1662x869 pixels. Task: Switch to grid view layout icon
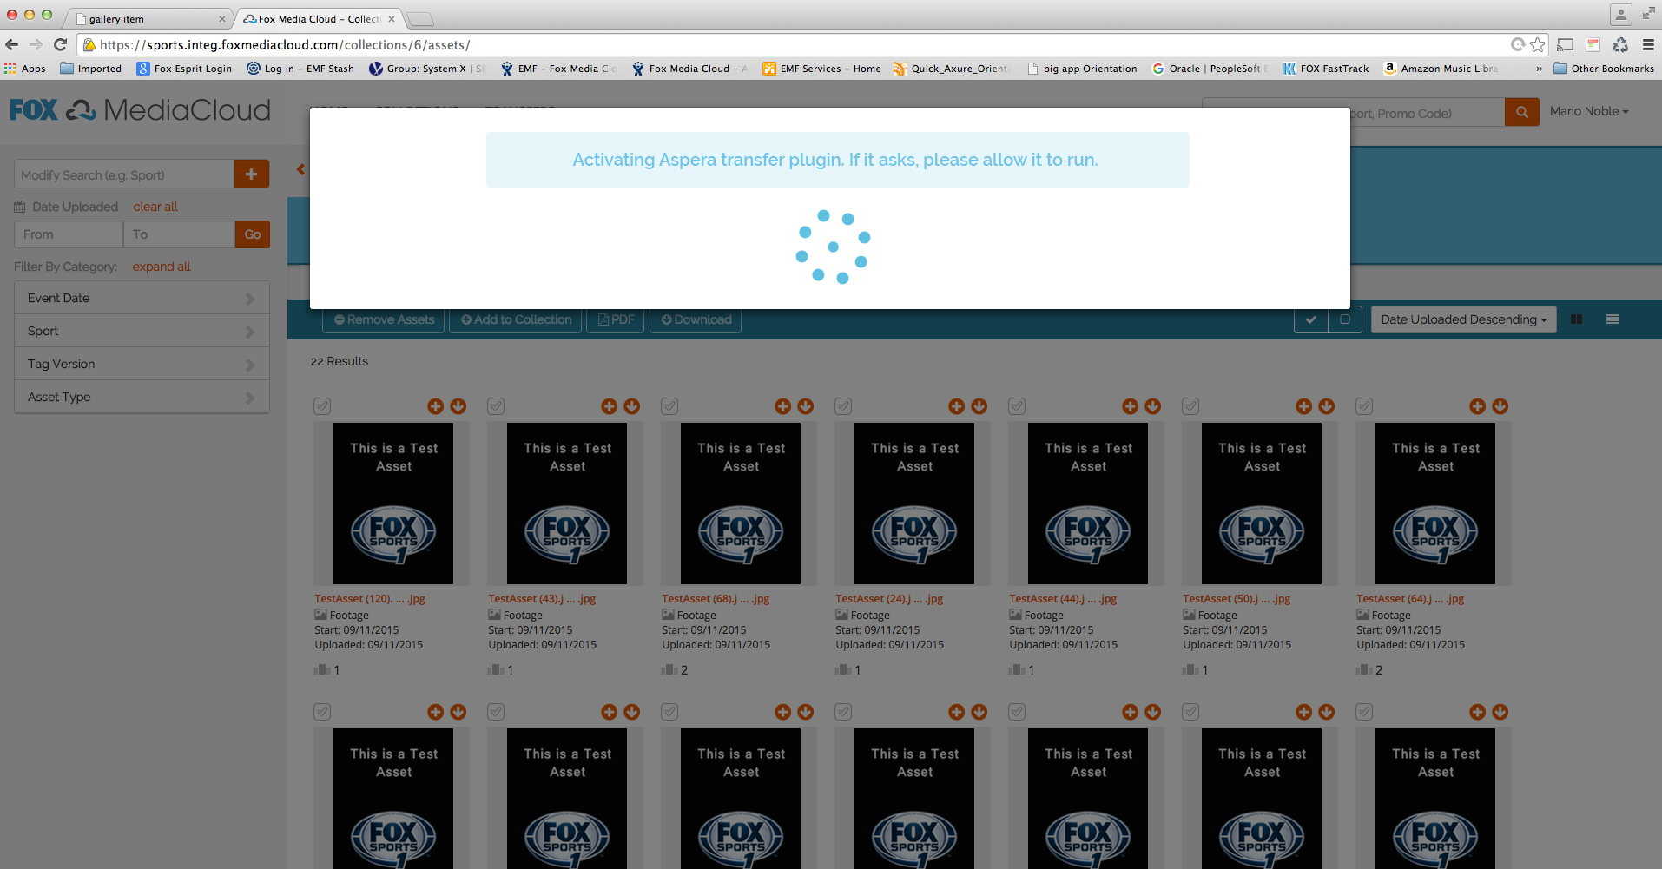1576,319
